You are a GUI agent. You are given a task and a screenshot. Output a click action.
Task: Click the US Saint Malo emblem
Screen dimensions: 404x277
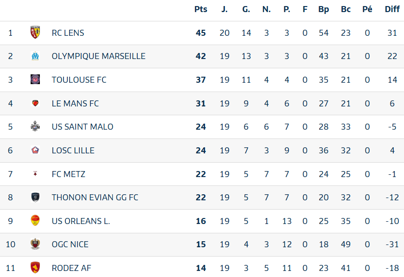tap(35, 126)
